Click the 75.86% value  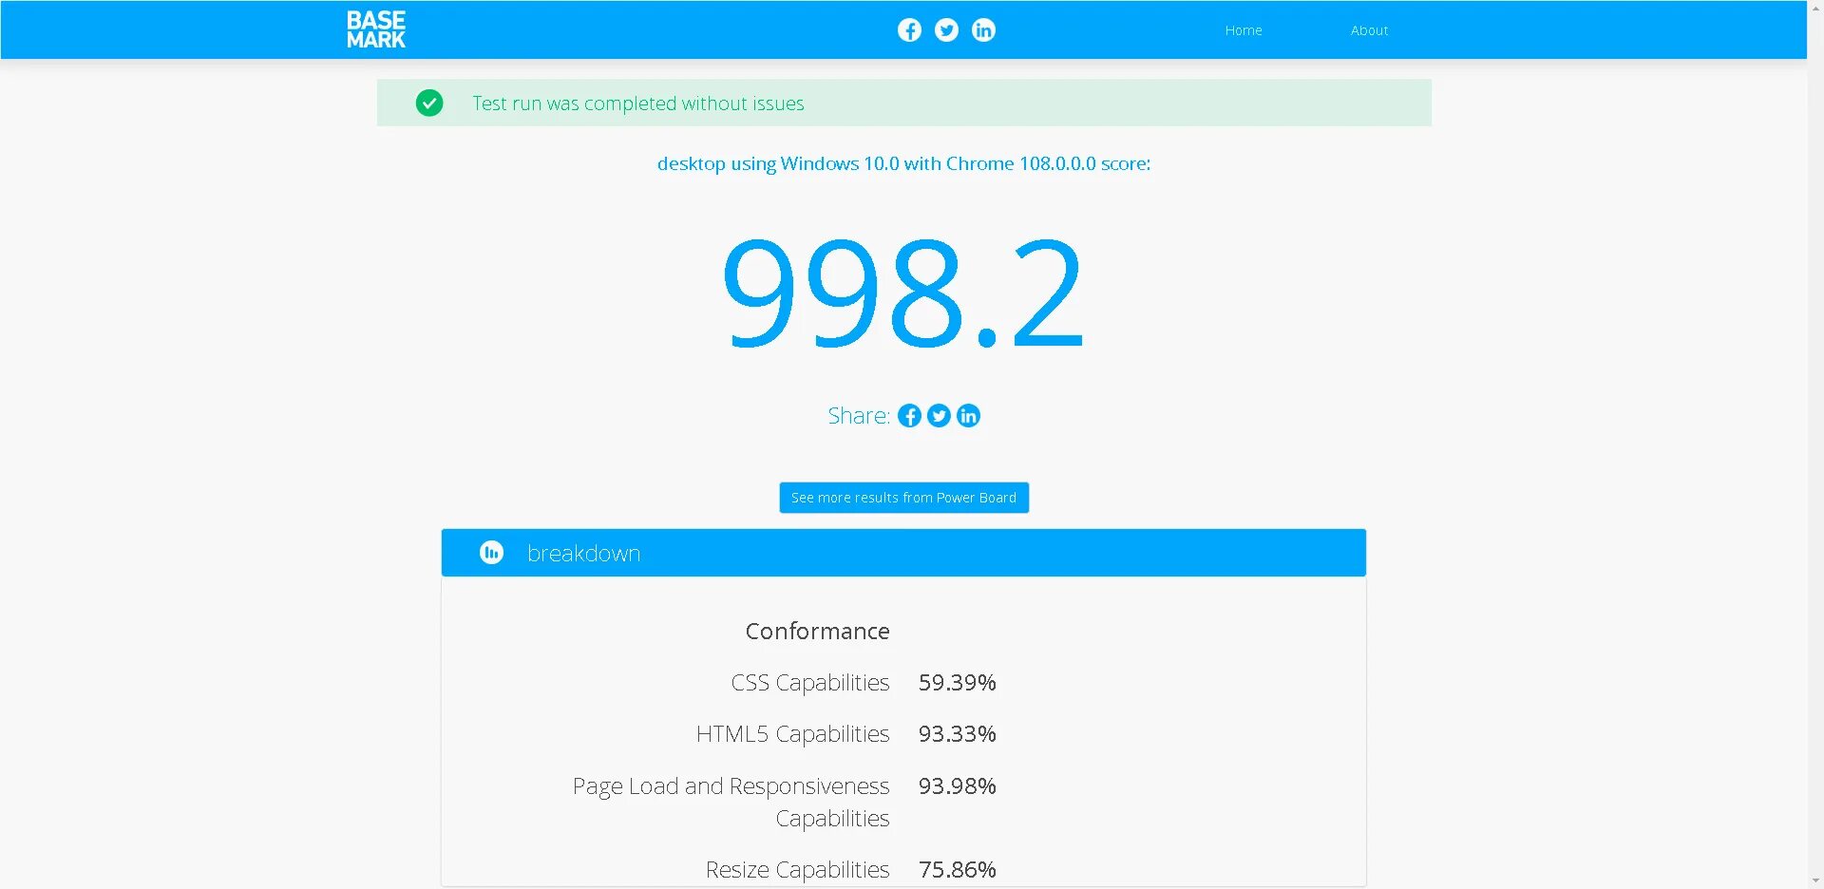(958, 870)
